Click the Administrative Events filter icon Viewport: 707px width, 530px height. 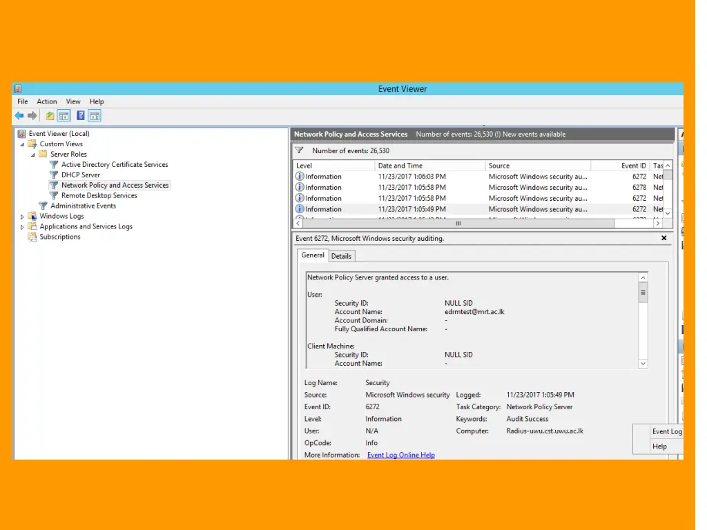[43, 206]
